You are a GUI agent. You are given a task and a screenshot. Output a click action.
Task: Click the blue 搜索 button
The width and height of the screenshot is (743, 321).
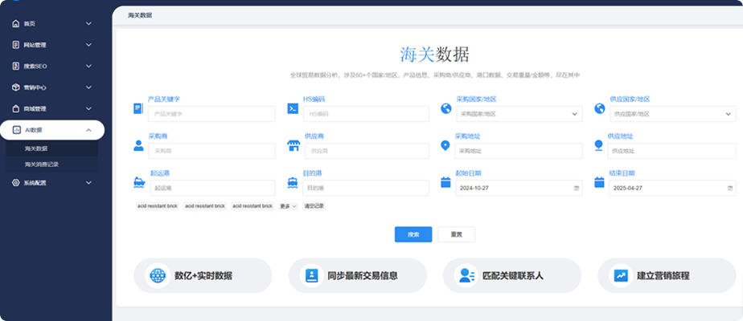pyautogui.click(x=413, y=234)
